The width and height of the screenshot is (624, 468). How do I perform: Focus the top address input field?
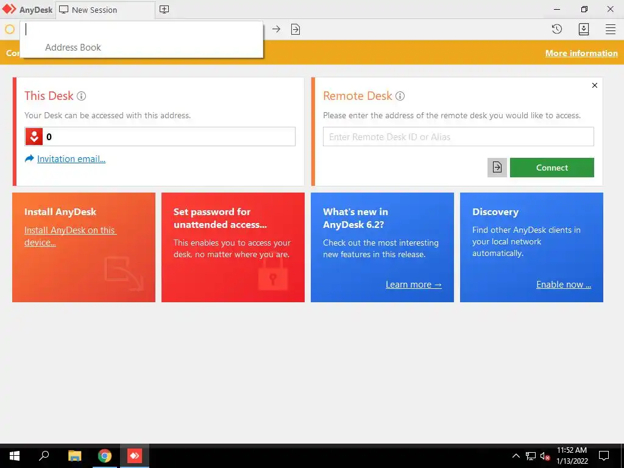point(141,29)
